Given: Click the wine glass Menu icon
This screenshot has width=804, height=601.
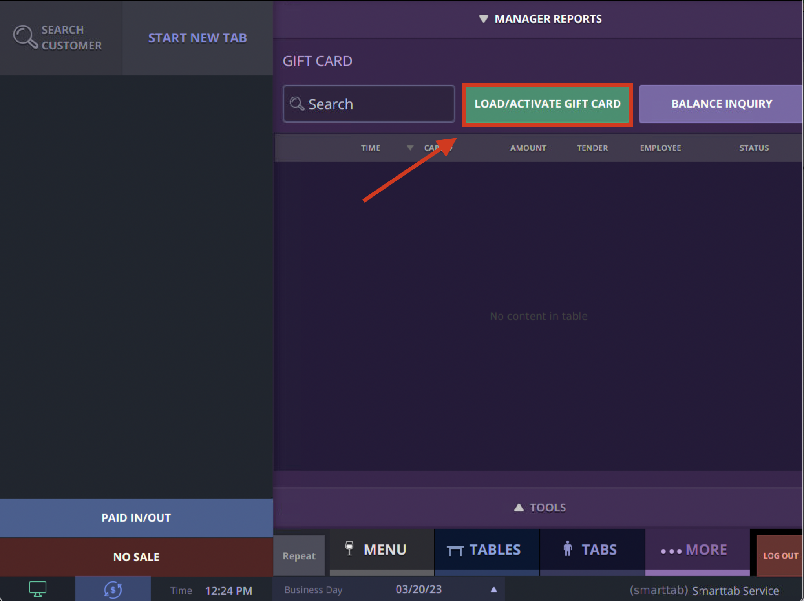Looking at the screenshot, I should [349, 548].
